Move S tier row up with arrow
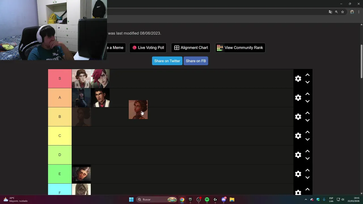Viewport: 363px width, 204px height. click(307, 75)
